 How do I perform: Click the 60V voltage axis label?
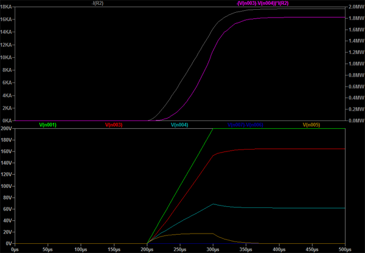(x=7, y=209)
